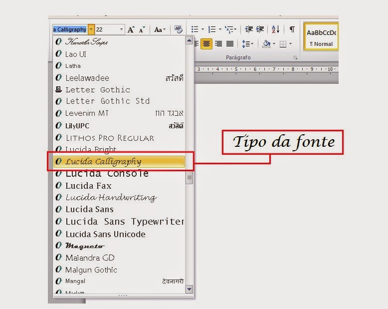Click the Bullets list icon
The width and height of the screenshot is (388, 309).
(x=194, y=29)
